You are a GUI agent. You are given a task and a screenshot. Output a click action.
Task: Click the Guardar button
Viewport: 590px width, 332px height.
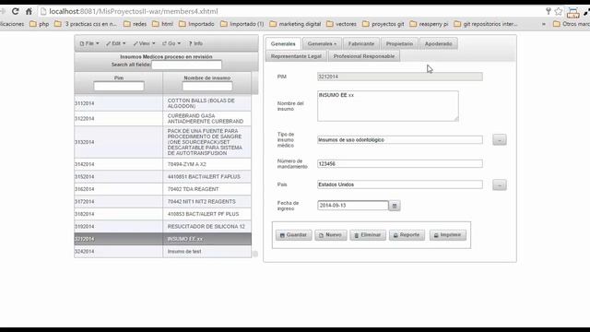tap(293, 235)
